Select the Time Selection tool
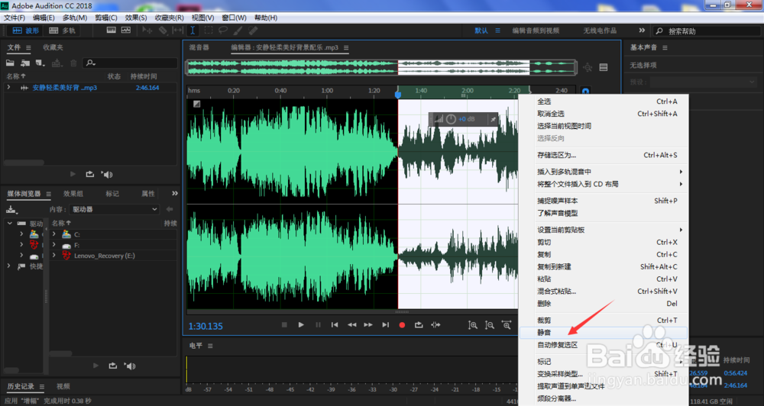This screenshot has height=406, width=764. 193,31
